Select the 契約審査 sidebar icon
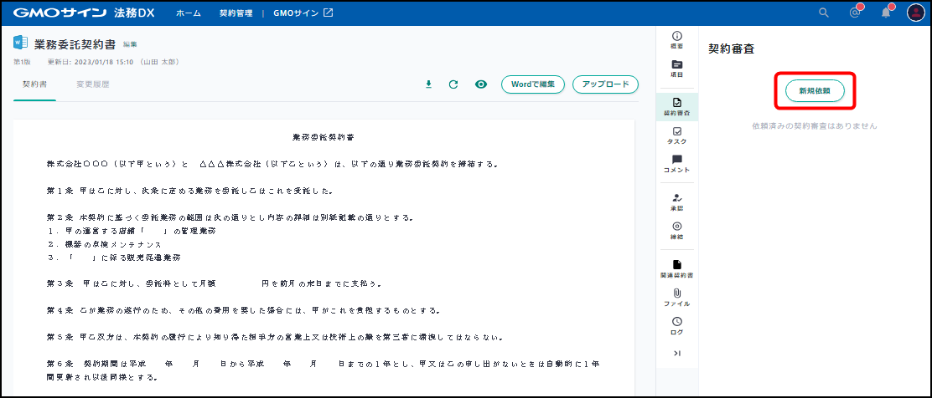This screenshot has width=932, height=398. 676,105
